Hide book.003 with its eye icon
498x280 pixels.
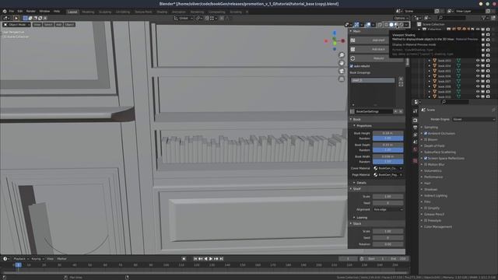click(478, 61)
